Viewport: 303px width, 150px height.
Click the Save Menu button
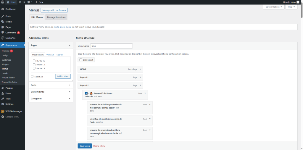[85, 146]
